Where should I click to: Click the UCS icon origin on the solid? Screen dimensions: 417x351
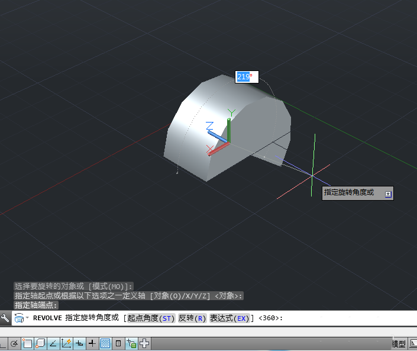click(228, 143)
